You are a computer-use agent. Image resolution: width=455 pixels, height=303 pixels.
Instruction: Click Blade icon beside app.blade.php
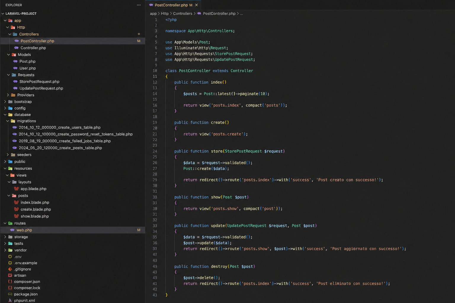tap(16, 188)
